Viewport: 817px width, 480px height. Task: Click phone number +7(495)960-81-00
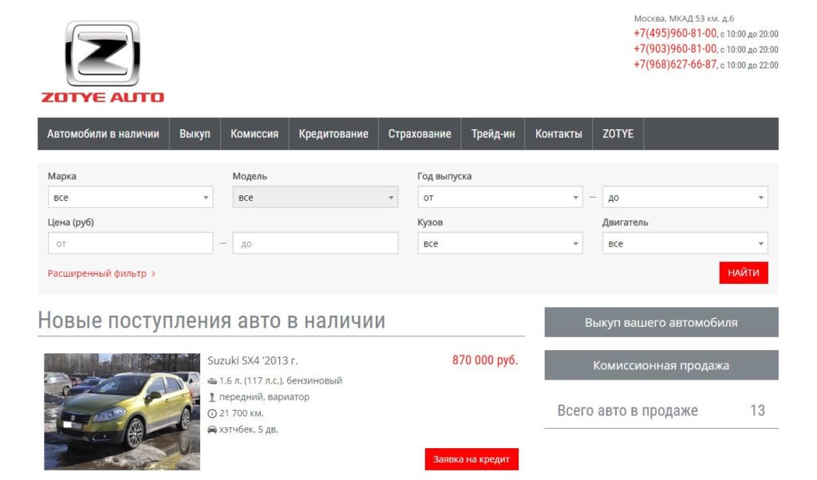tap(675, 33)
